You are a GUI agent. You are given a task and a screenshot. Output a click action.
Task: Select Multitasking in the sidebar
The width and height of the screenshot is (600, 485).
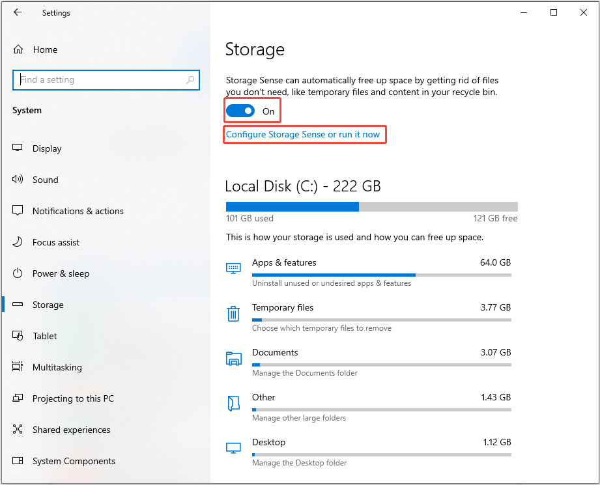(57, 367)
